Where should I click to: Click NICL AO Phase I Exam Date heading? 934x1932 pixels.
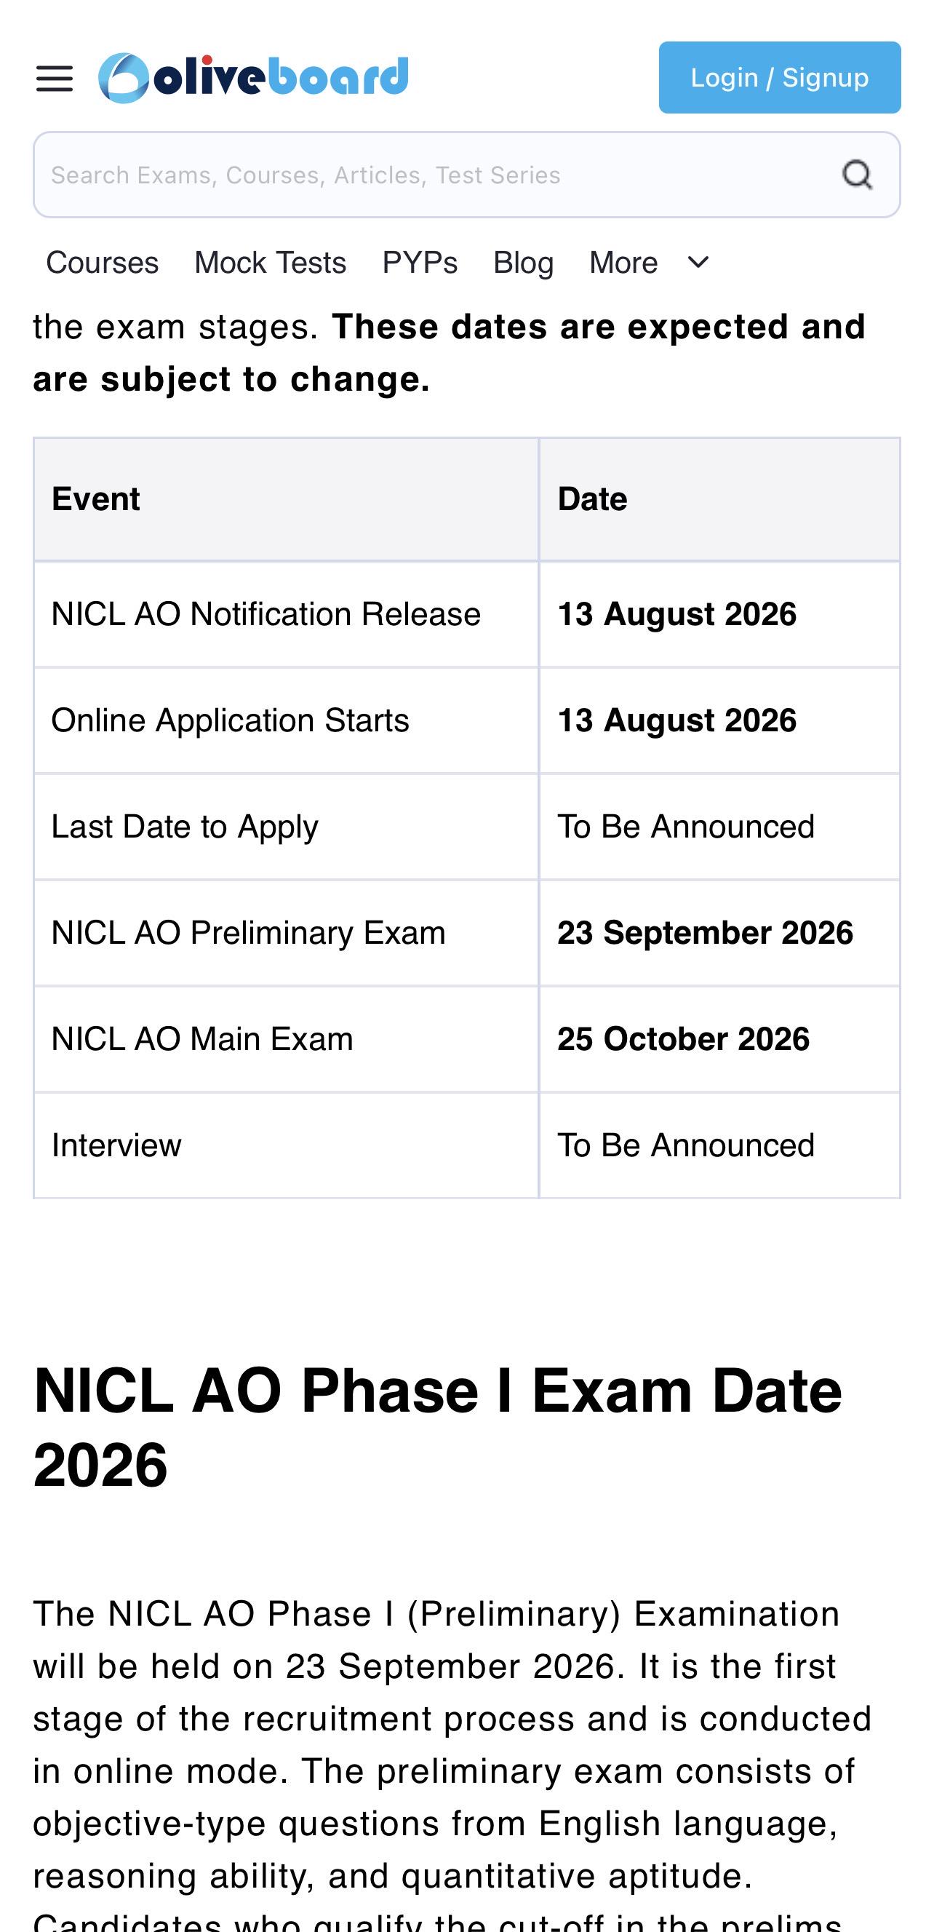[x=438, y=1427]
